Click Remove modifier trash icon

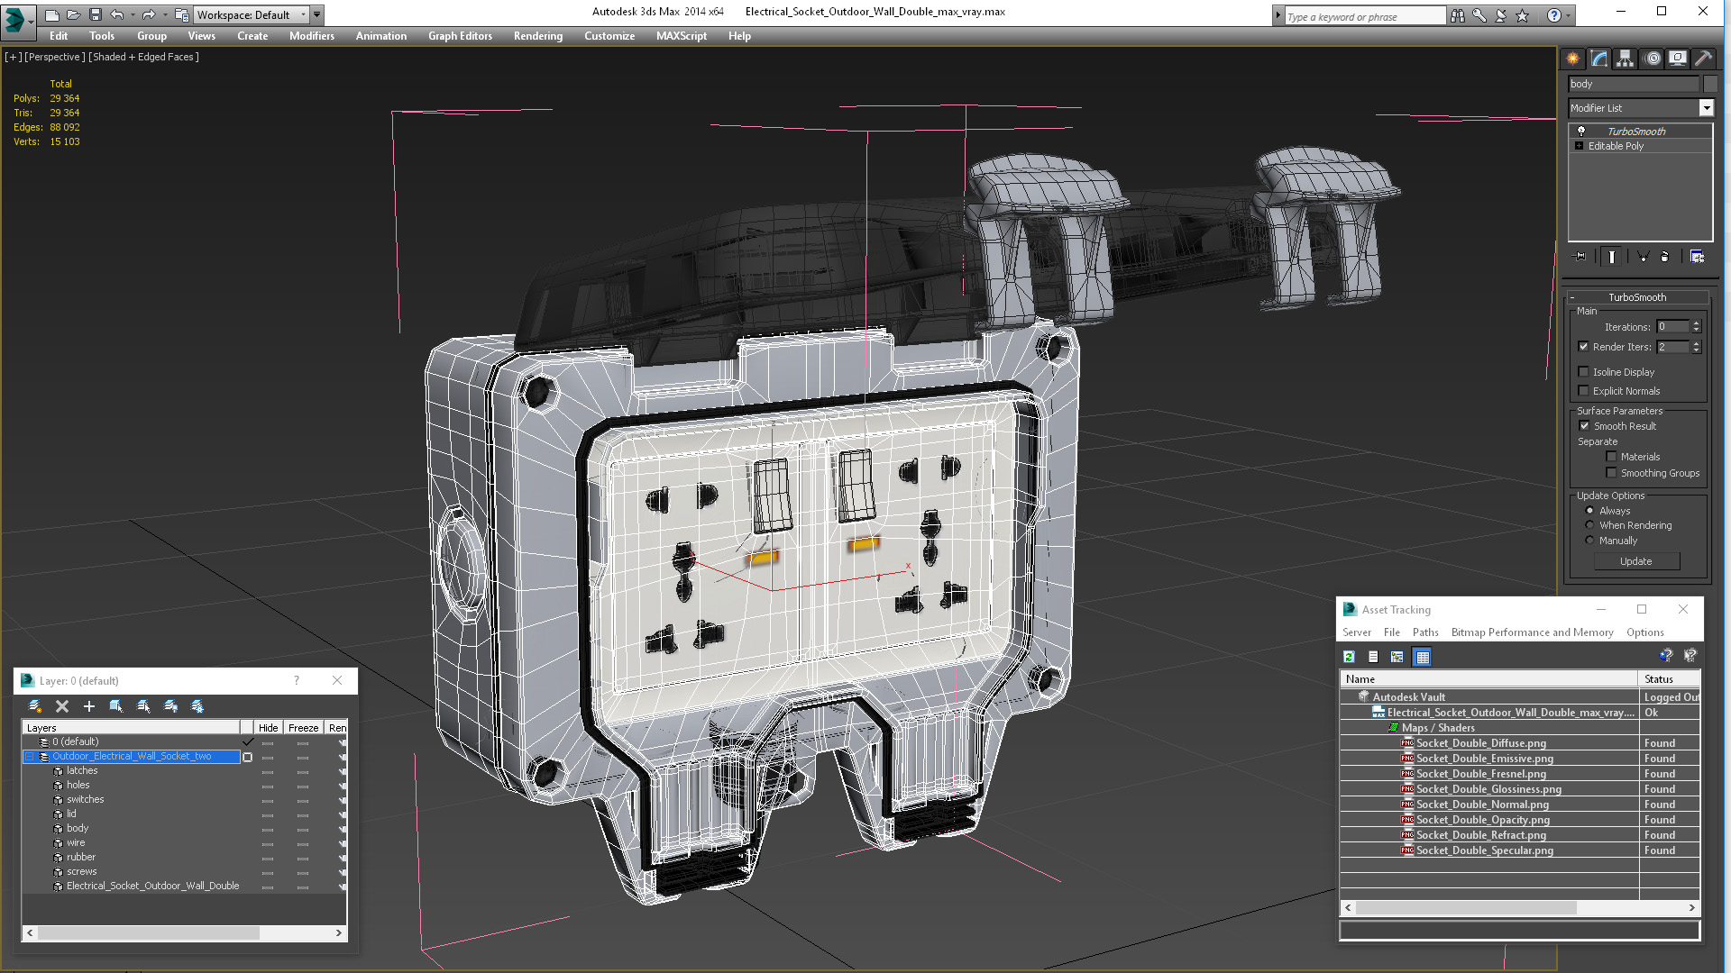(x=1664, y=257)
